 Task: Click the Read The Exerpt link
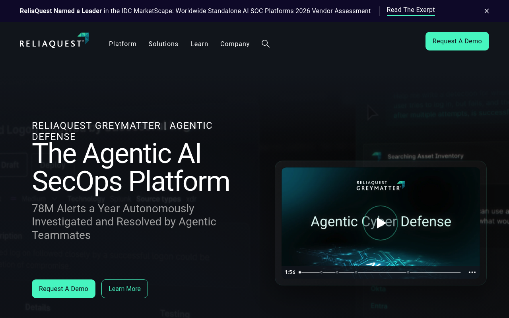(411, 10)
